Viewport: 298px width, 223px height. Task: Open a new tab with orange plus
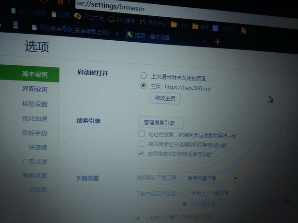217,42
